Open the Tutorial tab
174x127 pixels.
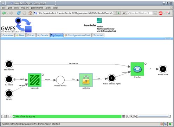(98, 35)
